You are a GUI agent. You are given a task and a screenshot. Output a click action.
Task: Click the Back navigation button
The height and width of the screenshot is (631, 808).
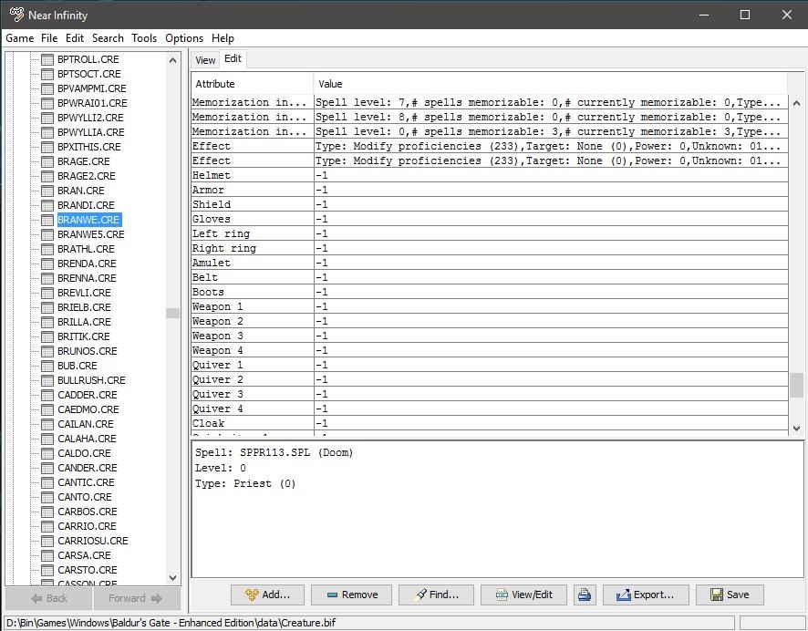[49, 598]
